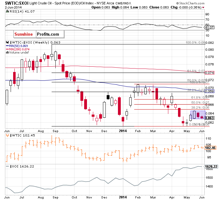
Task: Click the Volume undef bar icon
Action: click(x=7, y=53)
